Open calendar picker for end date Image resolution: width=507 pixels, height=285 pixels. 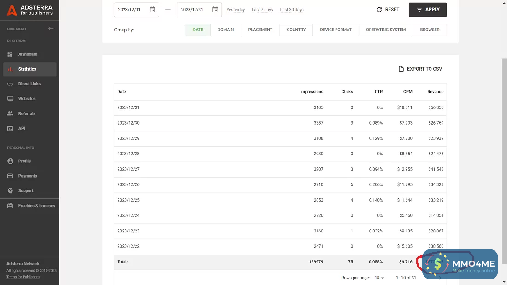point(215,10)
